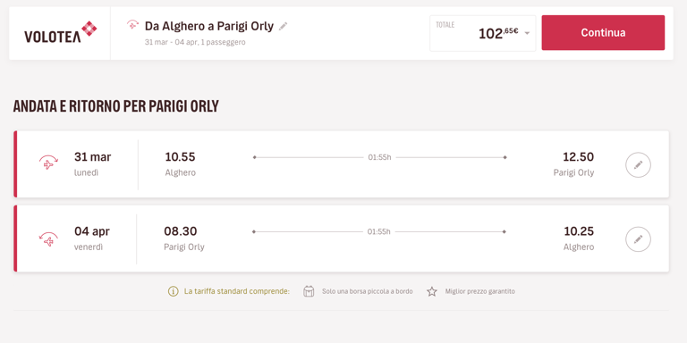Click the Volotea logo
Viewport: 687px width, 343px height.
61,33
